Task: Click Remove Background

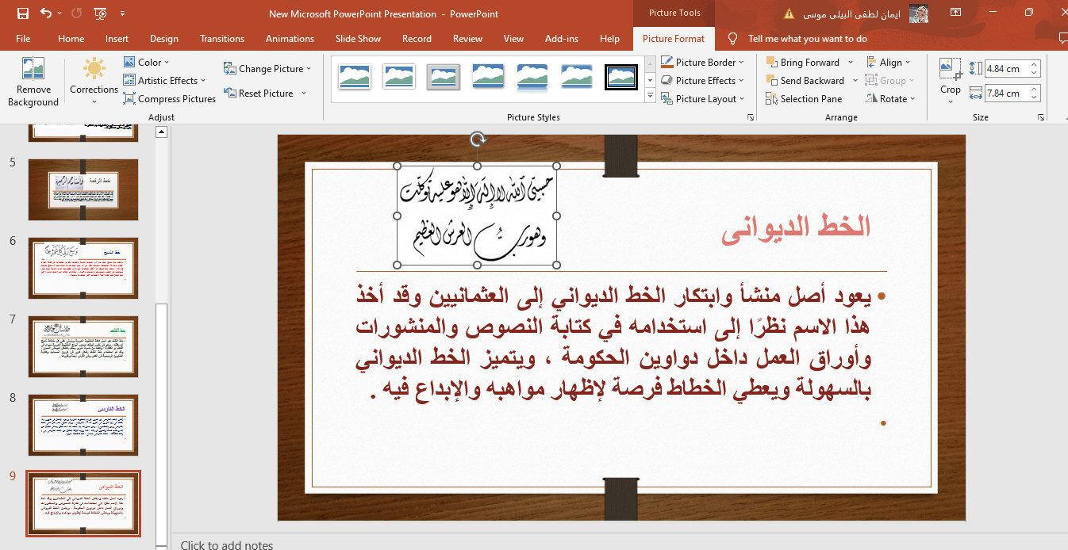Action: (x=33, y=82)
